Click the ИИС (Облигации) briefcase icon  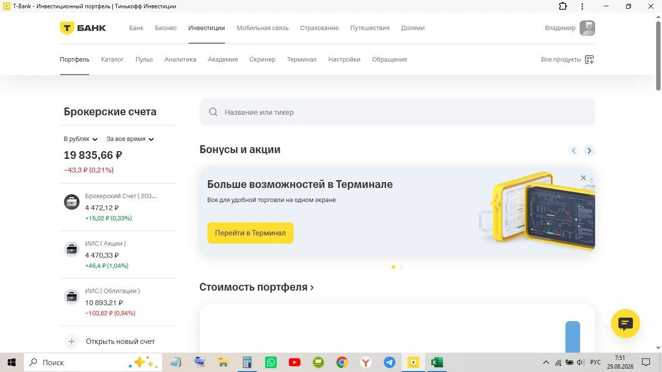pyautogui.click(x=72, y=297)
